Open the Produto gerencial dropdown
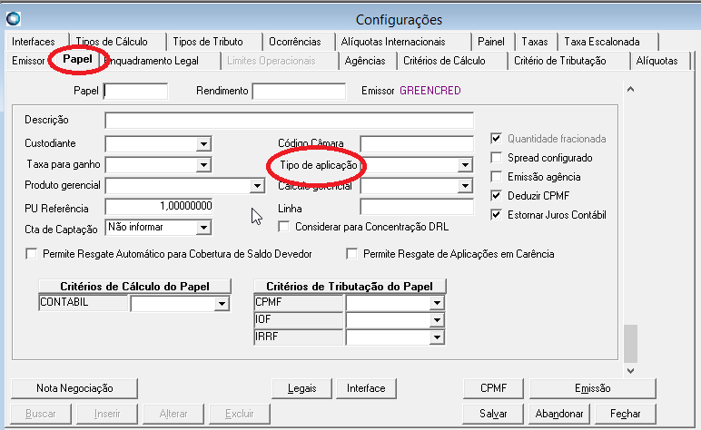The height and width of the screenshot is (430, 701). (x=257, y=185)
